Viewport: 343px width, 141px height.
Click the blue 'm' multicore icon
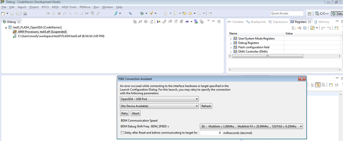click(x=187, y=22)
